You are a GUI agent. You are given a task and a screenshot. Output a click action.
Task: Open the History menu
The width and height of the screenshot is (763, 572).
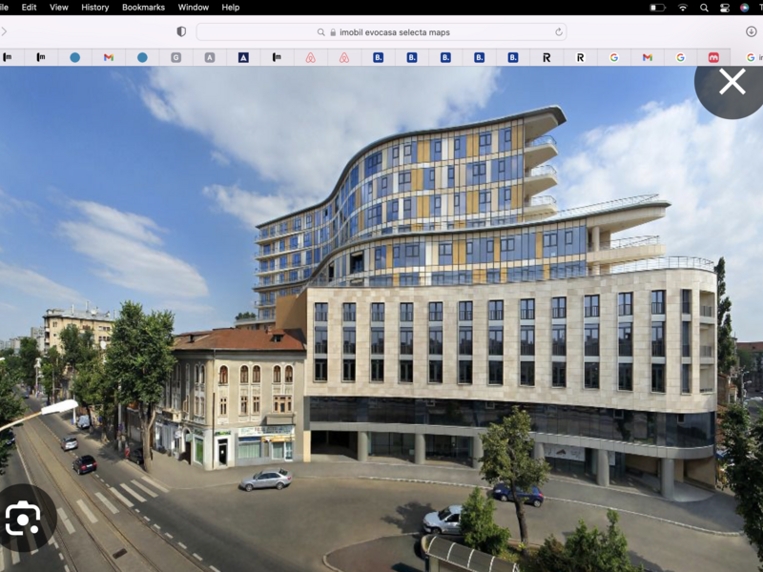[x=94, y=8]
